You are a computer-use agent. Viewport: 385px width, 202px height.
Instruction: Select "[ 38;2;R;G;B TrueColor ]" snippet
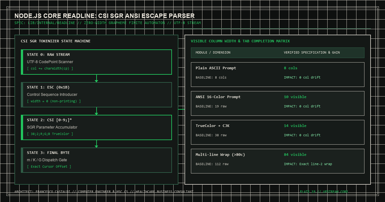pos(50,134)
